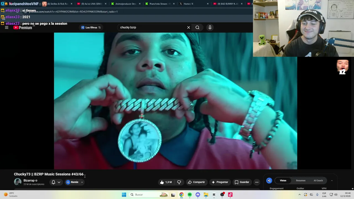Like the video with thumbs up
This screenshot has height=199, width=354.
tap(166, 182)
